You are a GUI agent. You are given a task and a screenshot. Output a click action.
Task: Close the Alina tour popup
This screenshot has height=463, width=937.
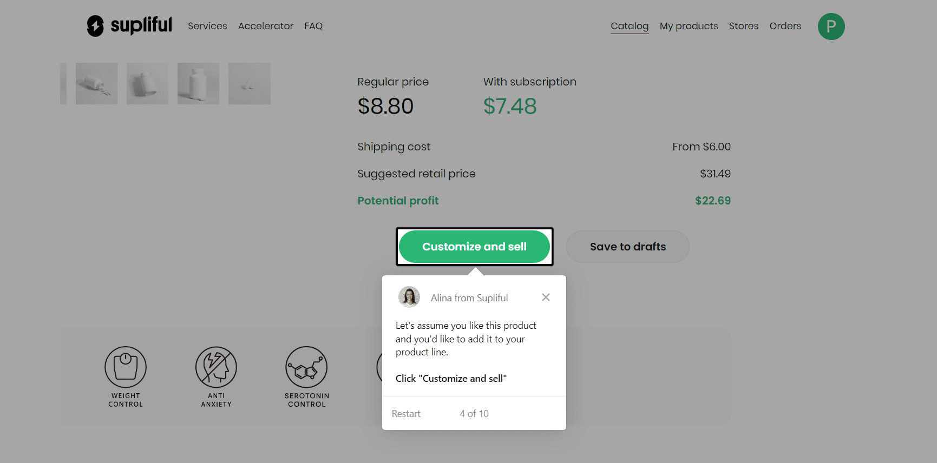pos(546,297)
